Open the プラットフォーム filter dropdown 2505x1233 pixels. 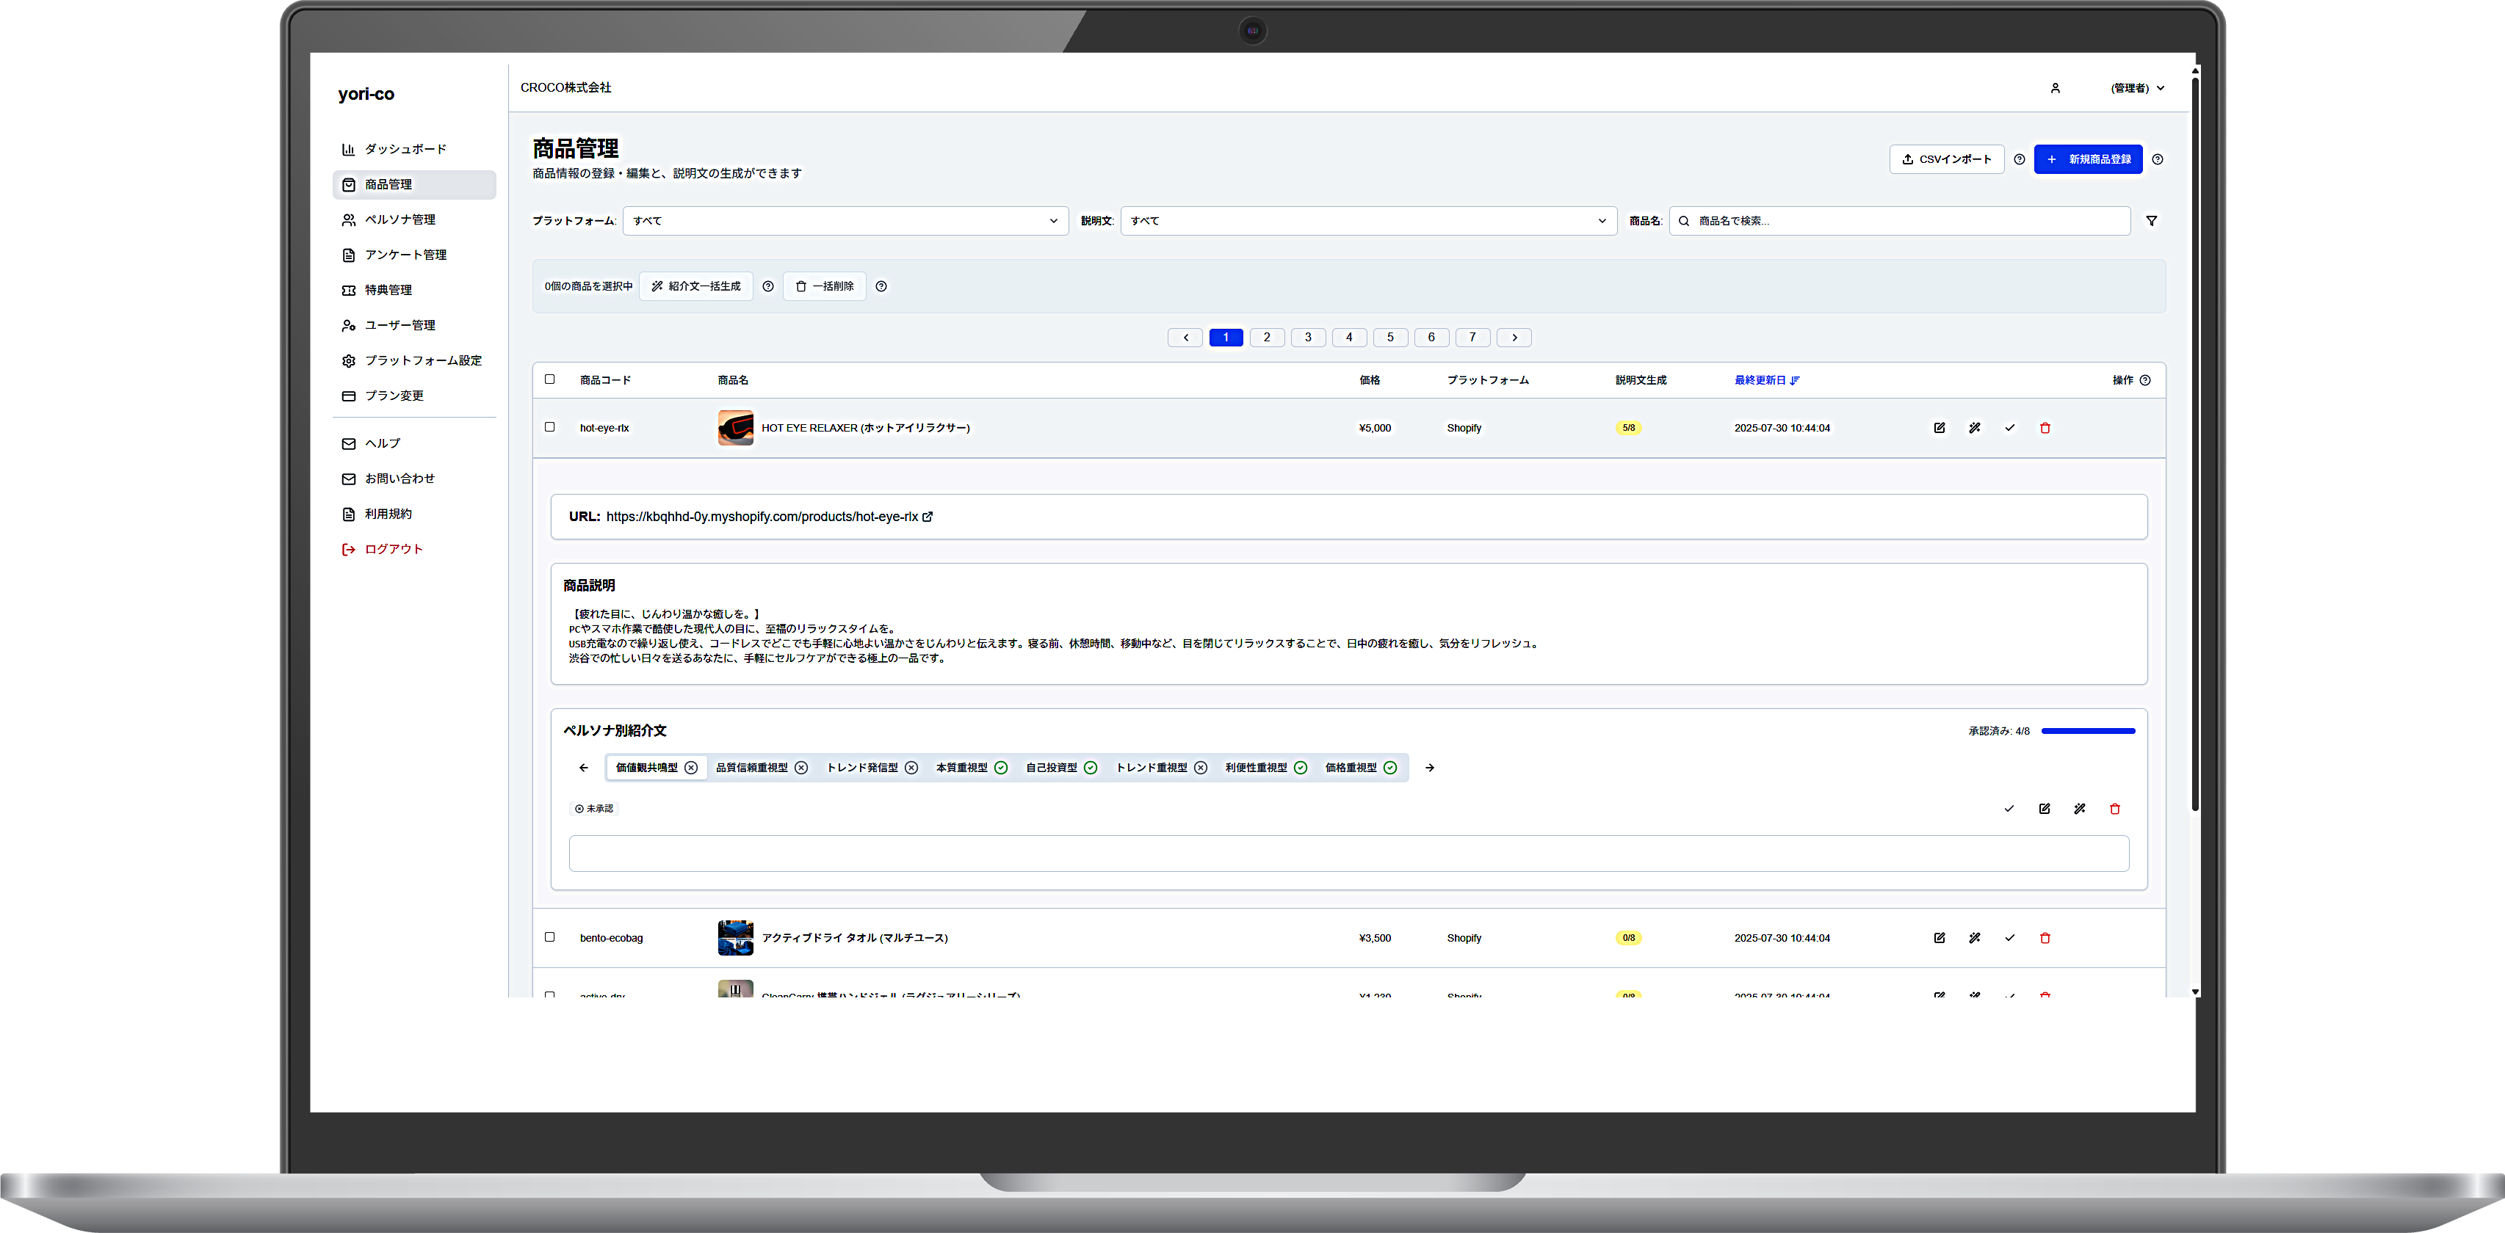pyautogui.click(x=845, y=221)
